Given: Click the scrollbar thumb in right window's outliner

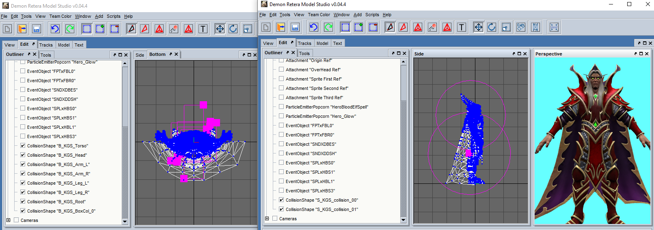Looking at the screenshot, I should (404, 83).
